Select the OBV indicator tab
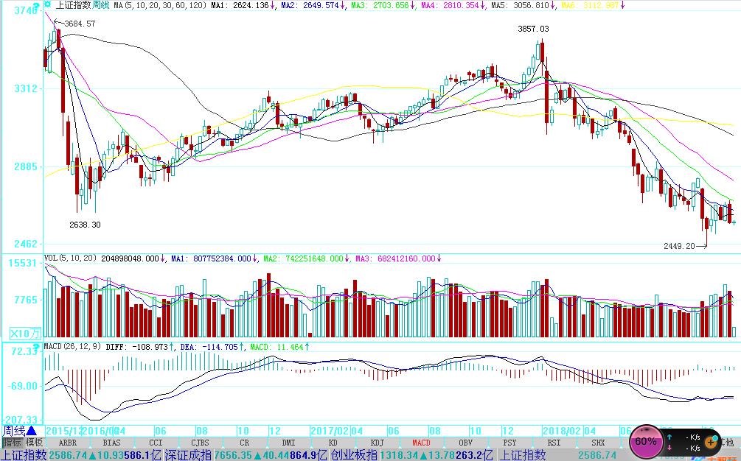The image size is (741, 461). pos(465,443)
